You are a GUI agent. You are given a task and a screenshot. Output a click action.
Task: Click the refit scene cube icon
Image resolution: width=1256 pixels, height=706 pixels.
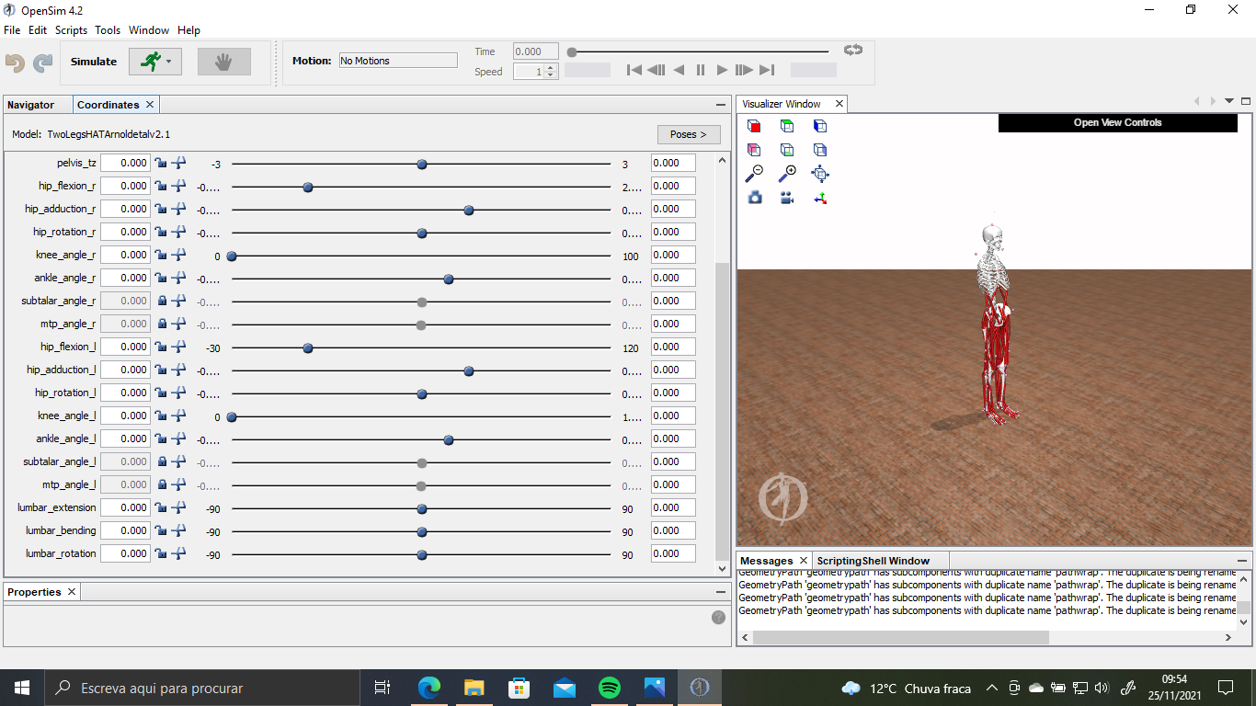(x=820, y=173)
